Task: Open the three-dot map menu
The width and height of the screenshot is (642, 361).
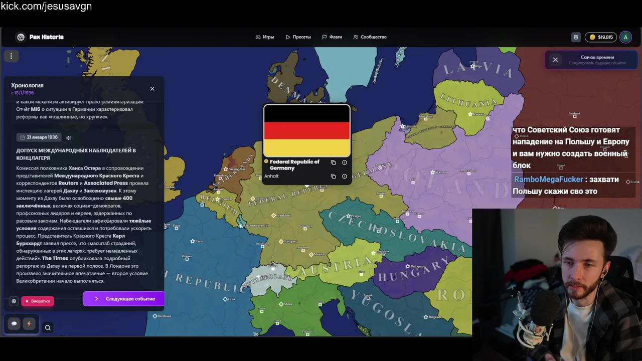Action: pos(11,56)
